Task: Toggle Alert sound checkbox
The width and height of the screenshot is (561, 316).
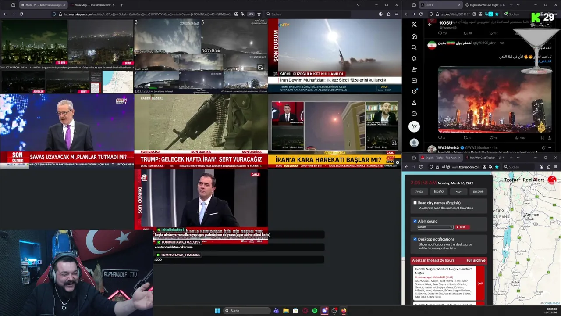Action: click(x=415, y=221)
